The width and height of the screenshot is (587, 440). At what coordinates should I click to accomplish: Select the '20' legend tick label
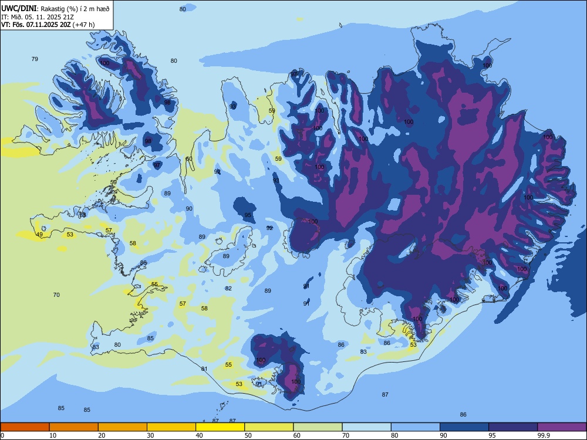tap(102, 435)
